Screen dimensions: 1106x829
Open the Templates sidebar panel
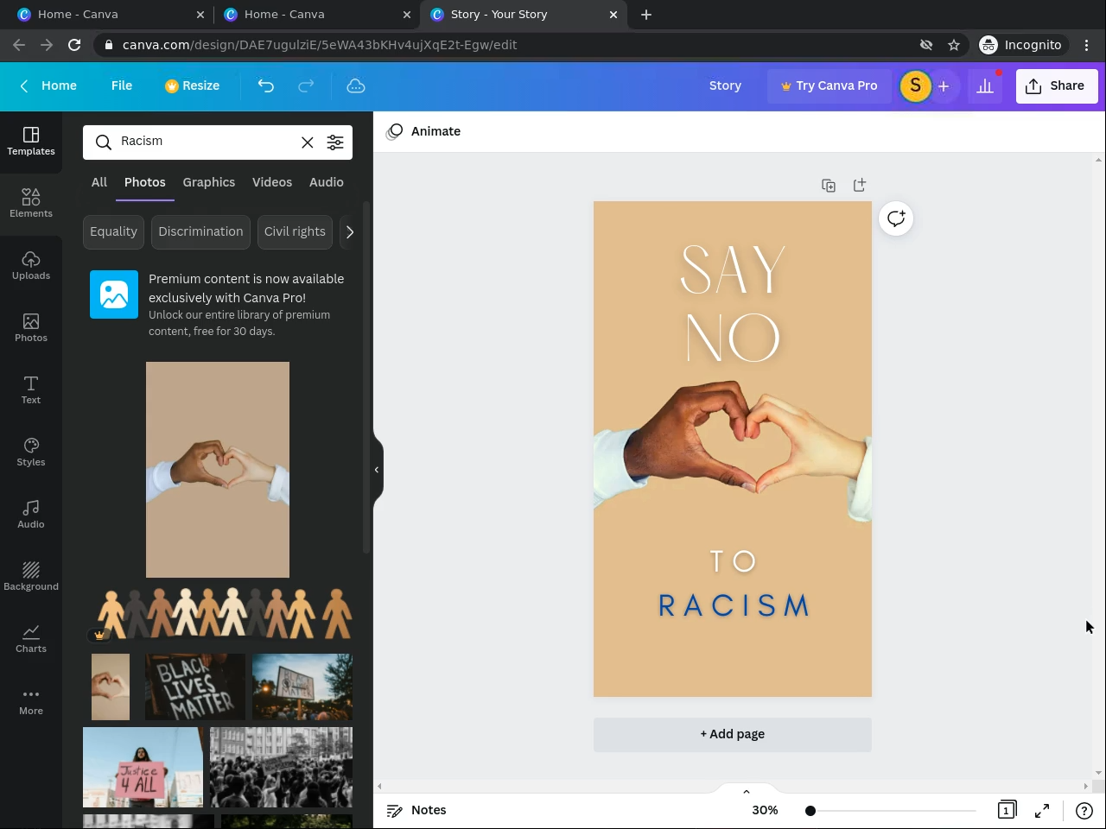31,142
